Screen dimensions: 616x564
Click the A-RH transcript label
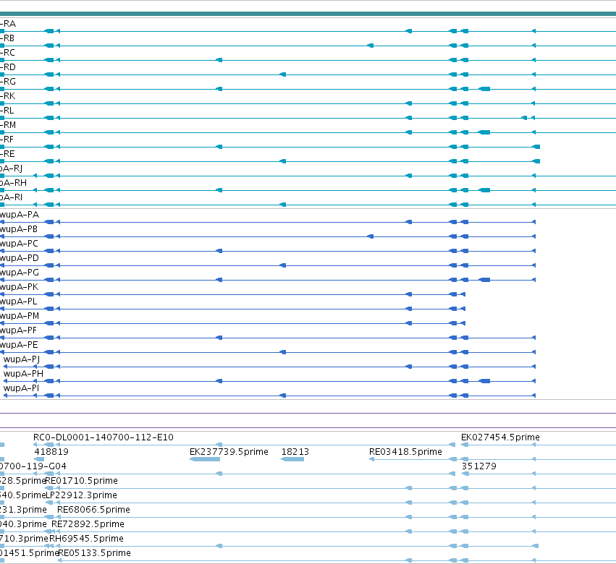pos(13,183)
